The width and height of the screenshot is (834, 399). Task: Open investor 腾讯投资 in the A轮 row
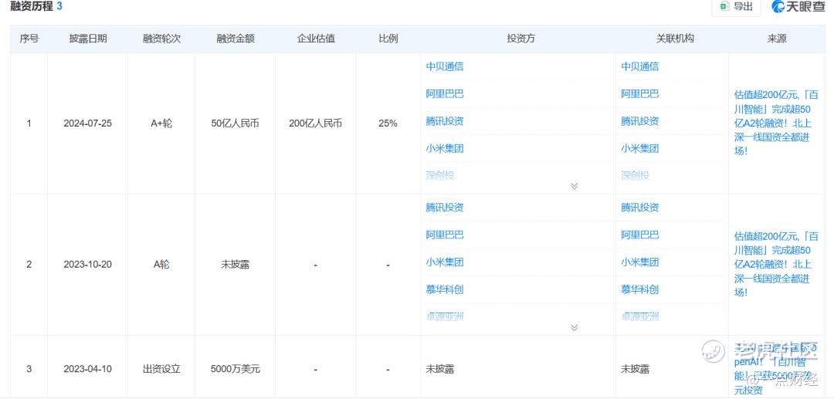(445, 208)
